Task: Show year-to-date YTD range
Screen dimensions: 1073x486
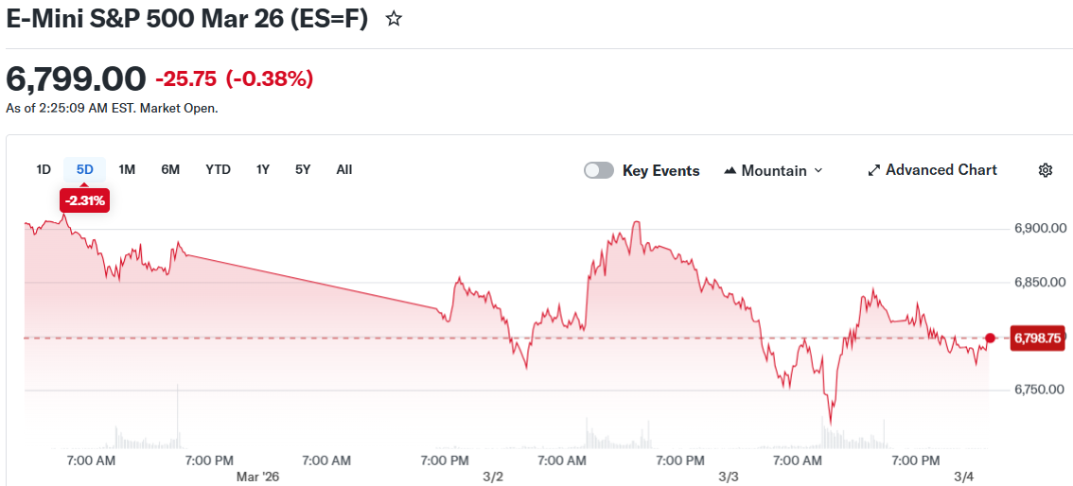Action: point(218,169)
